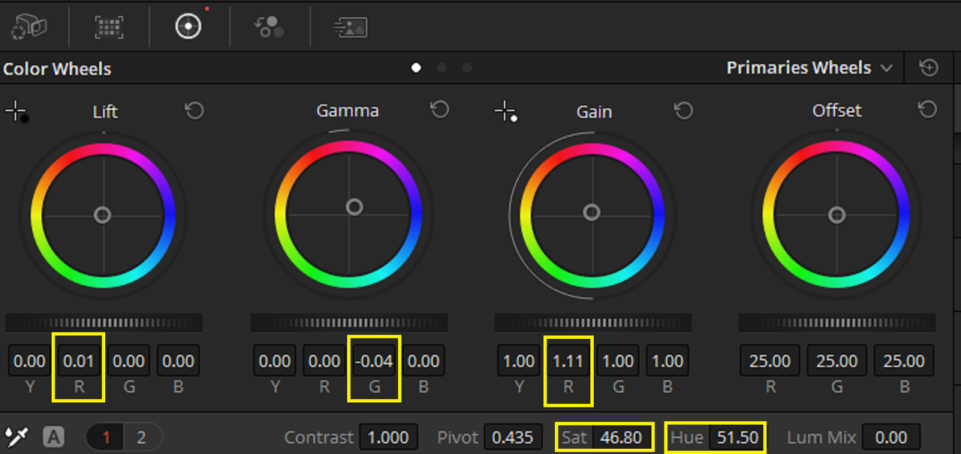Click the Sat value field
Image resolution: width=961 pixels, height=454 pixels.
tap(622, 437)
